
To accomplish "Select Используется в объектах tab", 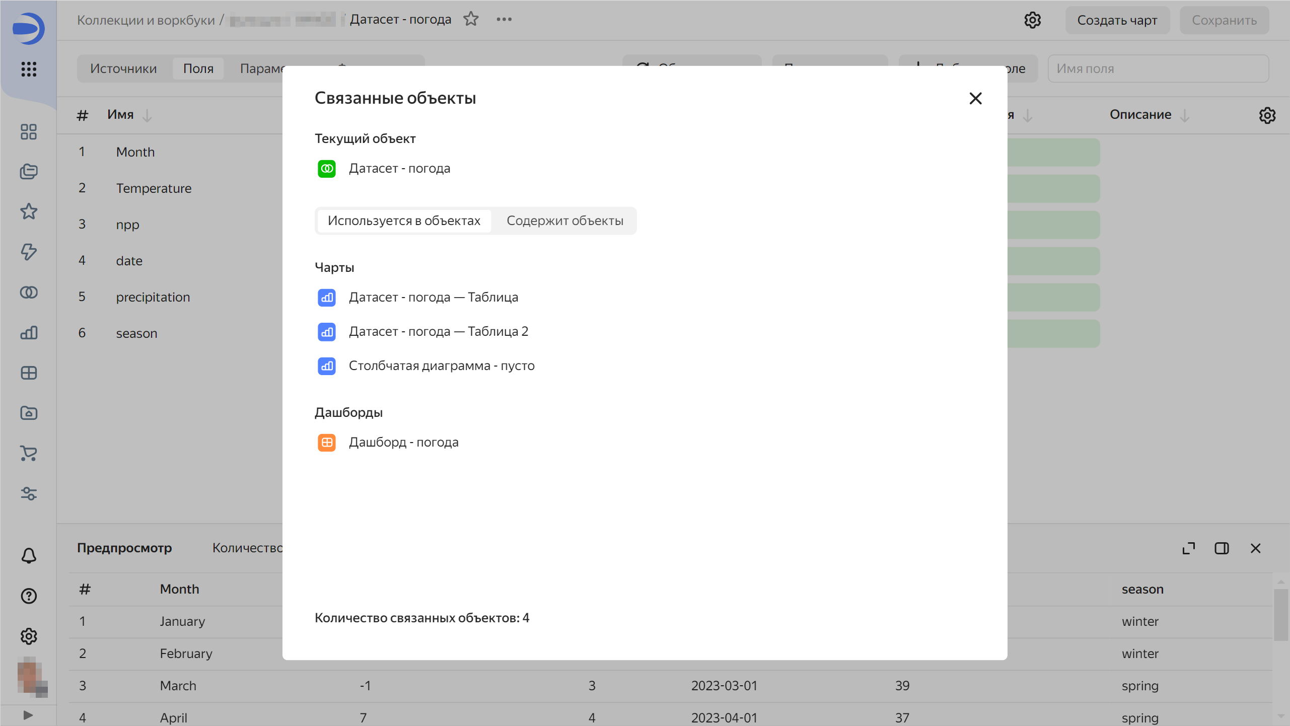I will (404, 221).
